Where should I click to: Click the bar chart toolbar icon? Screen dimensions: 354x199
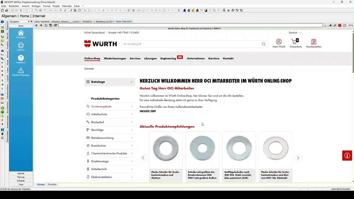[228, 10]
